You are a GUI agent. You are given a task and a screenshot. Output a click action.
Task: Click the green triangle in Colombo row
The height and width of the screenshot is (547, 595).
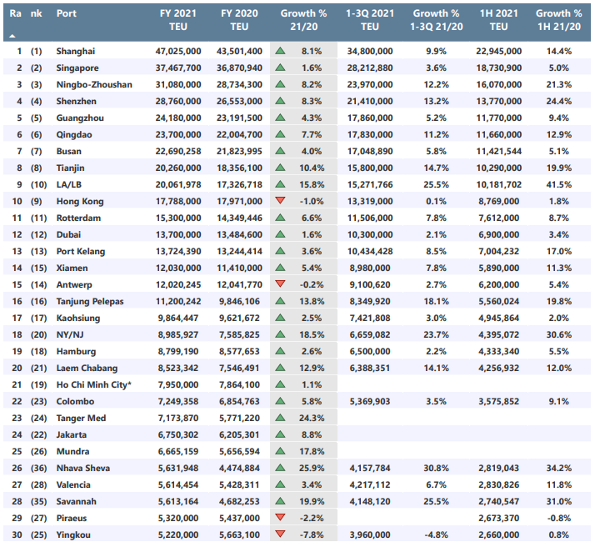coord(280,401)
